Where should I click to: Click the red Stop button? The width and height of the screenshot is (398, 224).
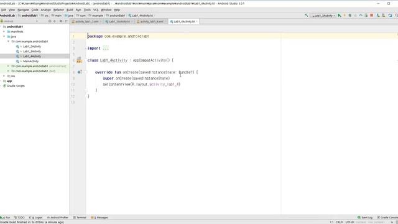[x=372, y=16]
